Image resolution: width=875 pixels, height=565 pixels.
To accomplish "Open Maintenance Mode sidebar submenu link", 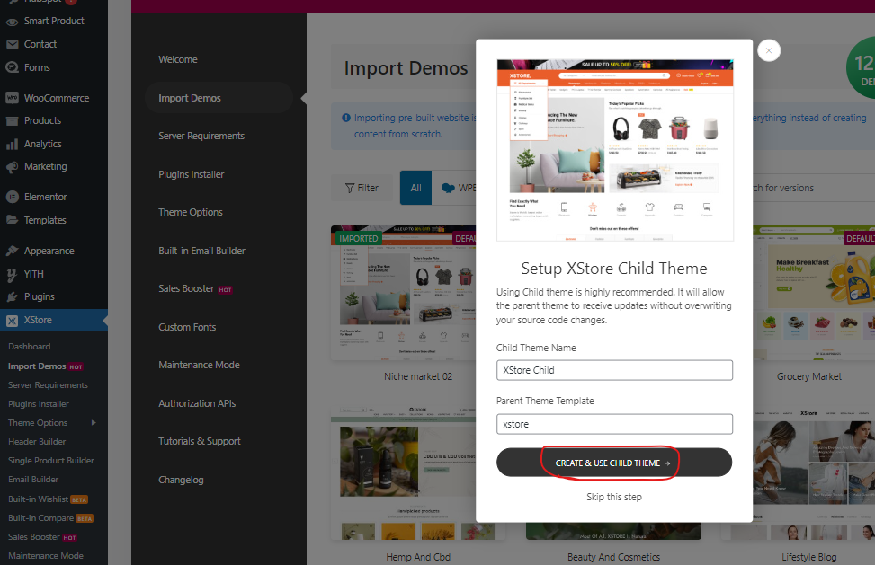I will click(x=46, y=556).
